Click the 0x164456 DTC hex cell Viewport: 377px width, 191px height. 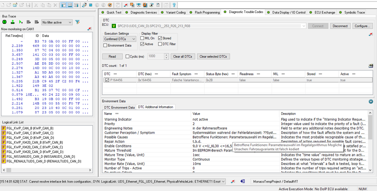click(x=153, y=80)
